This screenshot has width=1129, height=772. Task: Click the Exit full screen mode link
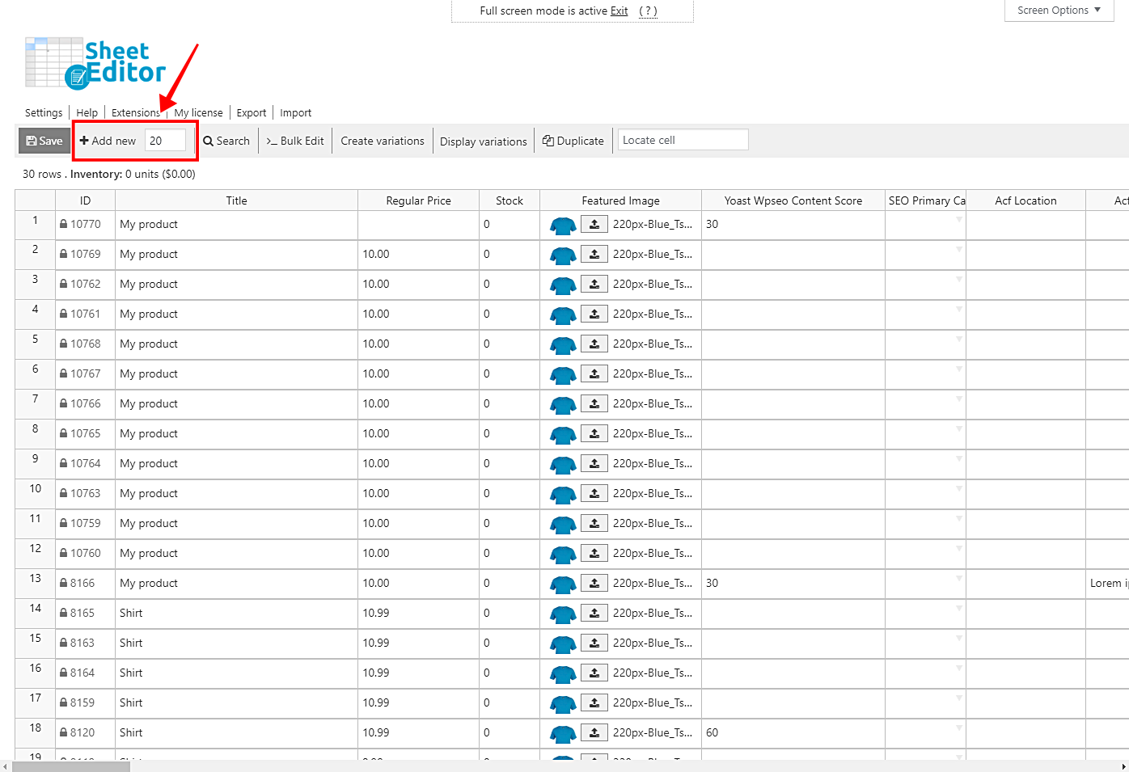point(619,11)
